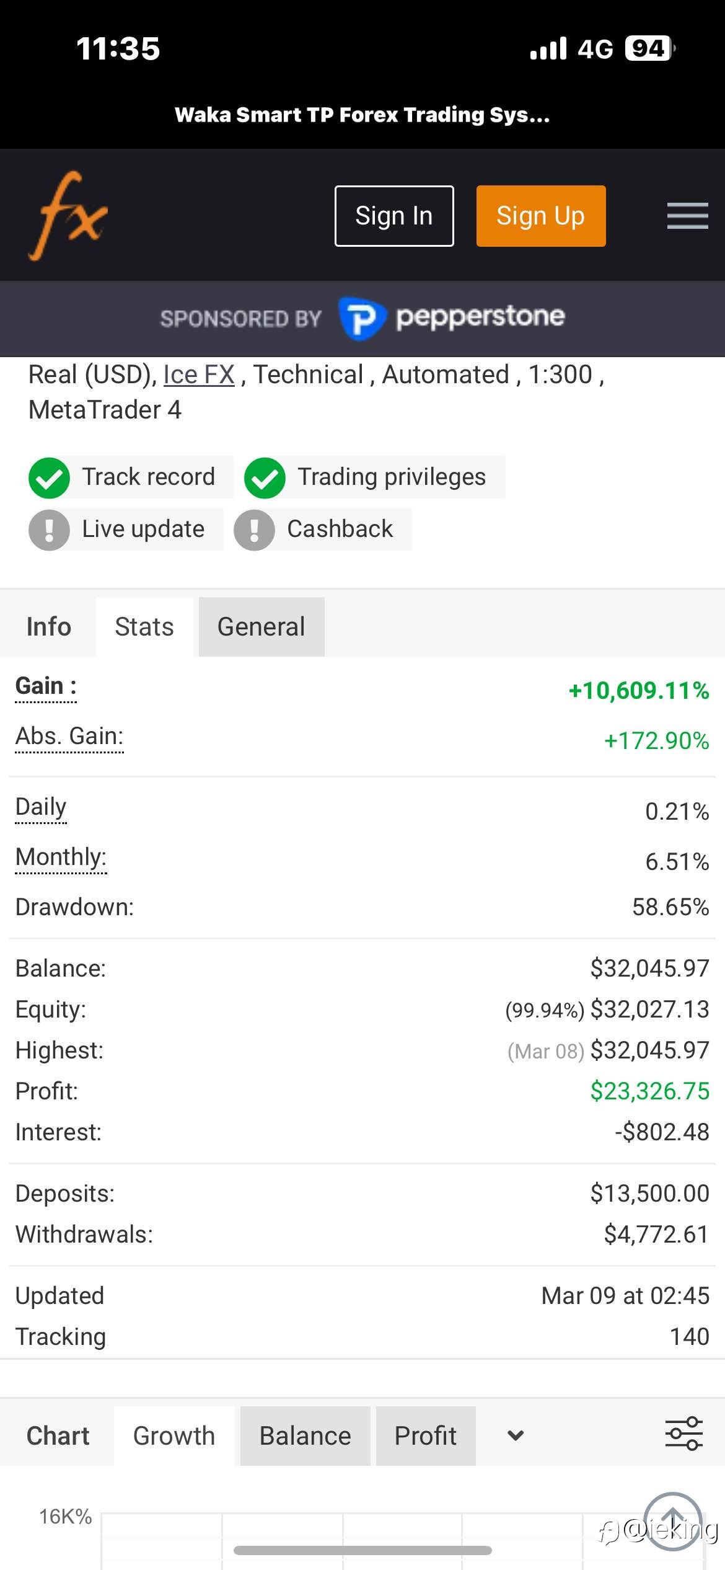725x1570 pixels.
Task: Tap the up-arrow back-to-top button
Action: pos(673,1520)
